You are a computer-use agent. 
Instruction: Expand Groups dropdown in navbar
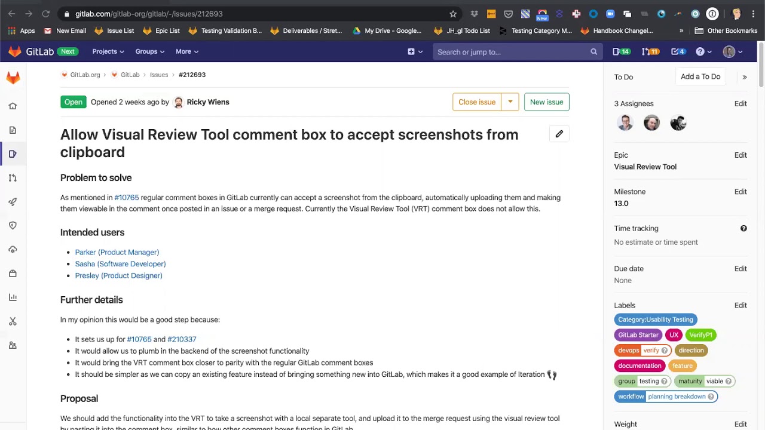(x=149, y=52)
